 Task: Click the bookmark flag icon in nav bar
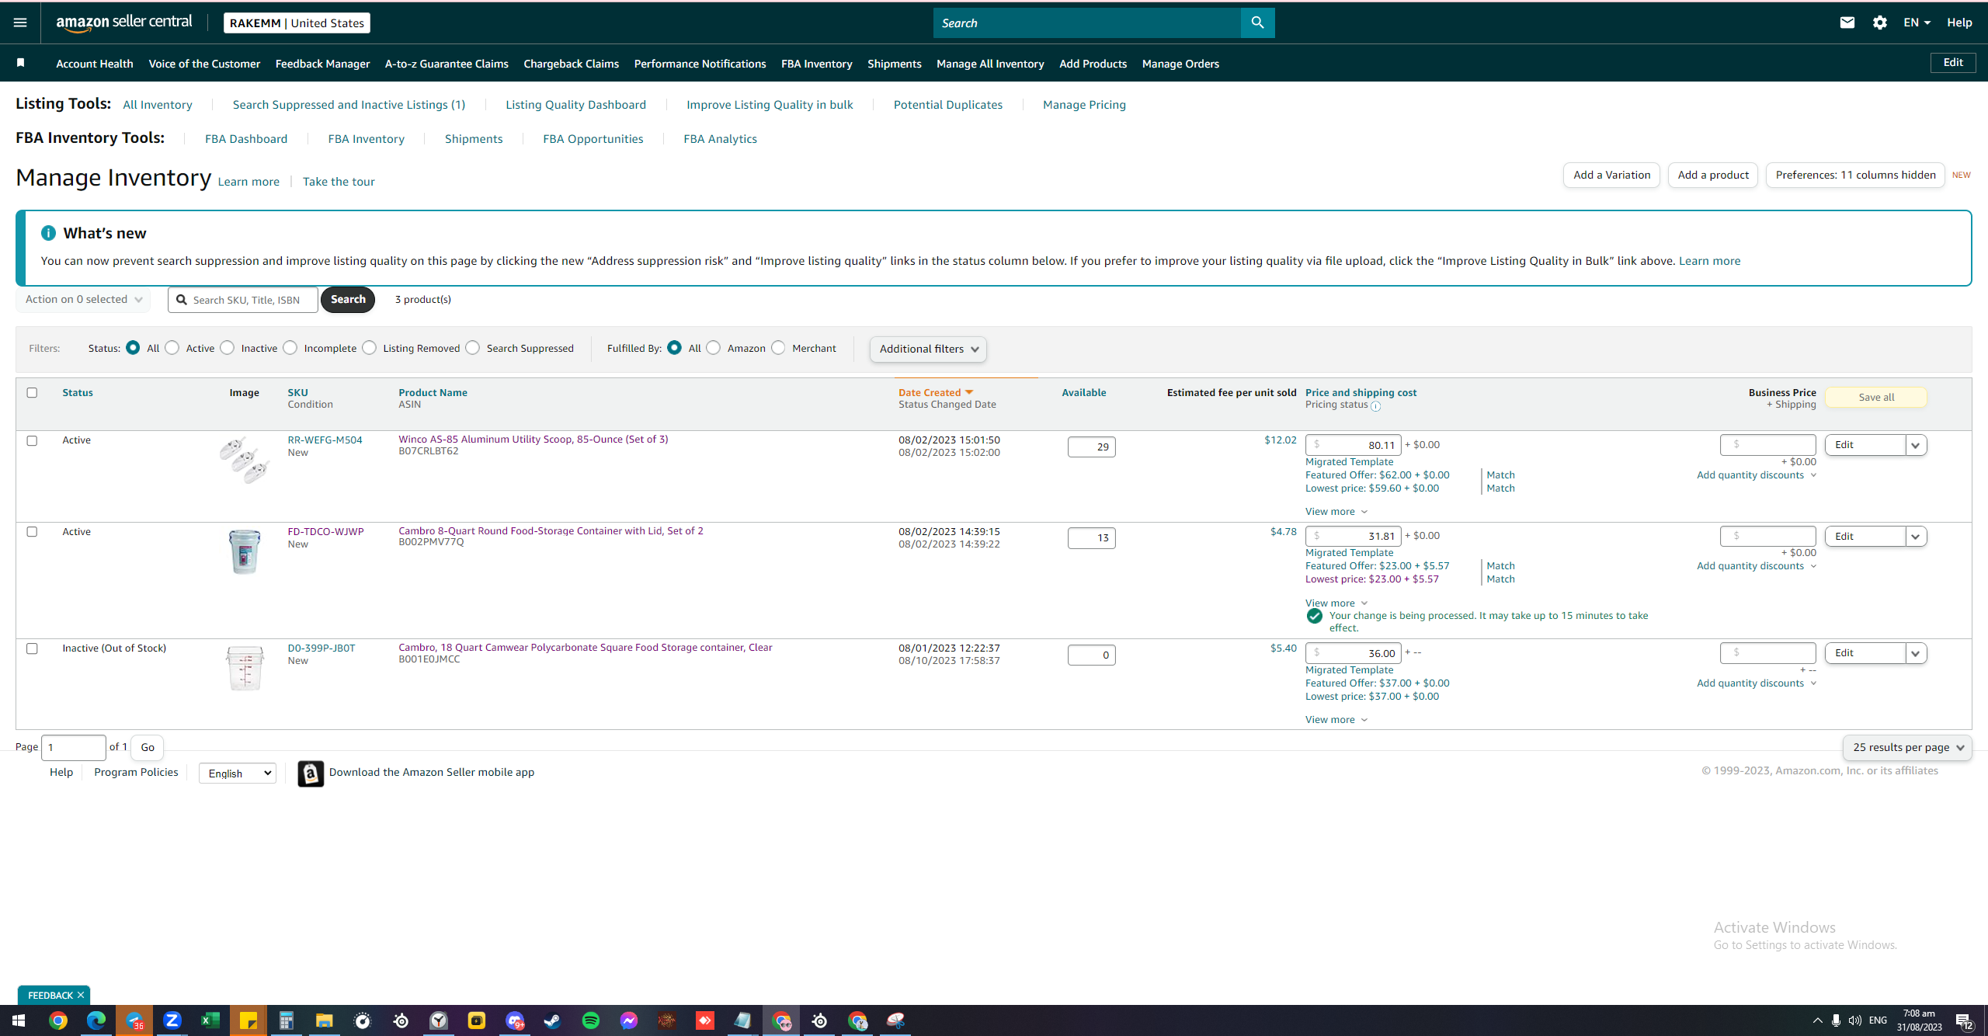[21, 63]
